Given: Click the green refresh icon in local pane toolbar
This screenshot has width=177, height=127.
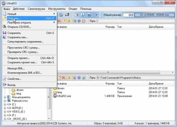Looking at the screenshot, I should pos(84,78).
